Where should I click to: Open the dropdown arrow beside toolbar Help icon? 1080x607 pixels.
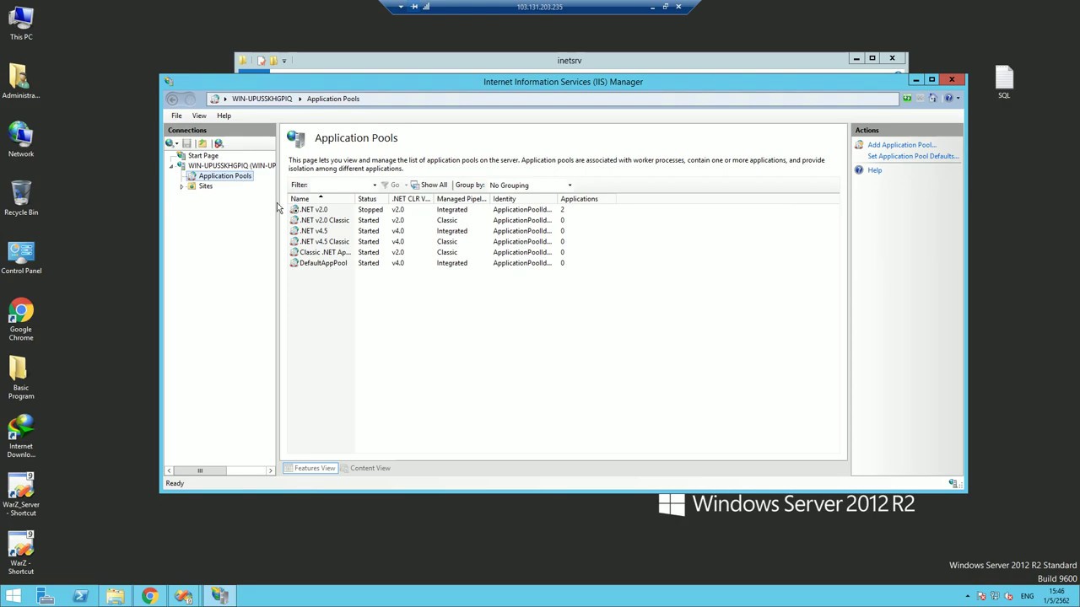(958, 99)
